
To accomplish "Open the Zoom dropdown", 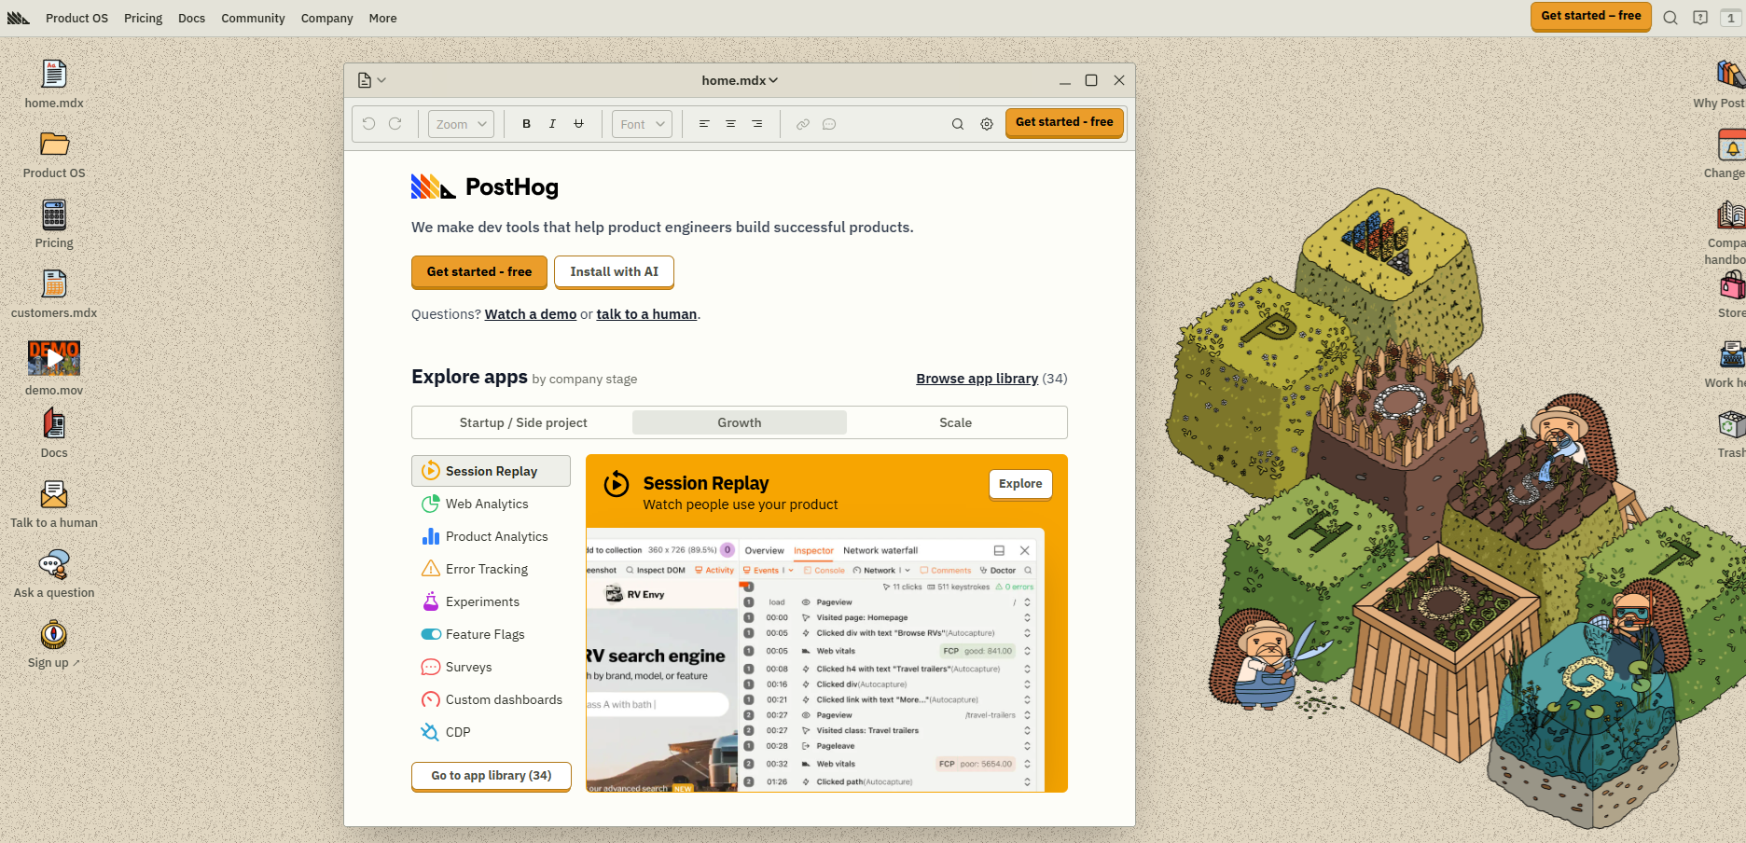I will click(x=461, y=124).
